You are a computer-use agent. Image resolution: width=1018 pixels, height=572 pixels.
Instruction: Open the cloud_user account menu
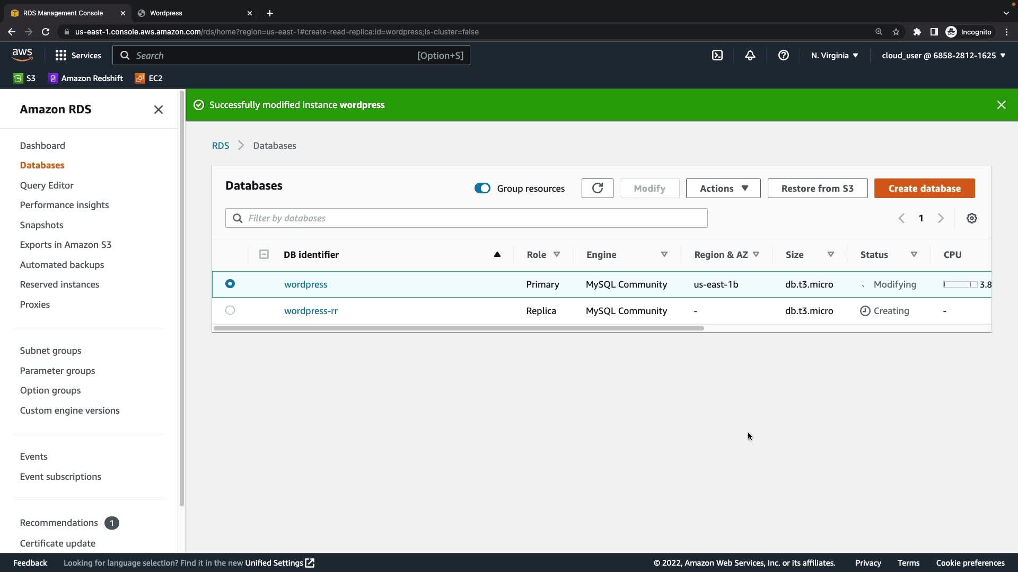pyautogui.click(x=943, y=56)
